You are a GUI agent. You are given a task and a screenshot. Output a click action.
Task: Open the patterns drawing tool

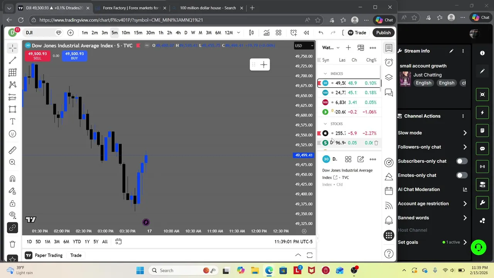click(x=12, y=85)
